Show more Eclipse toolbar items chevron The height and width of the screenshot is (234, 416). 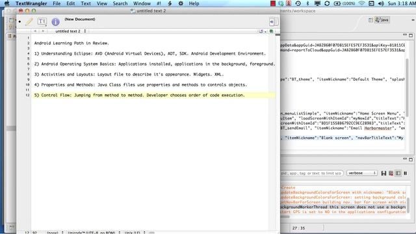413,20
